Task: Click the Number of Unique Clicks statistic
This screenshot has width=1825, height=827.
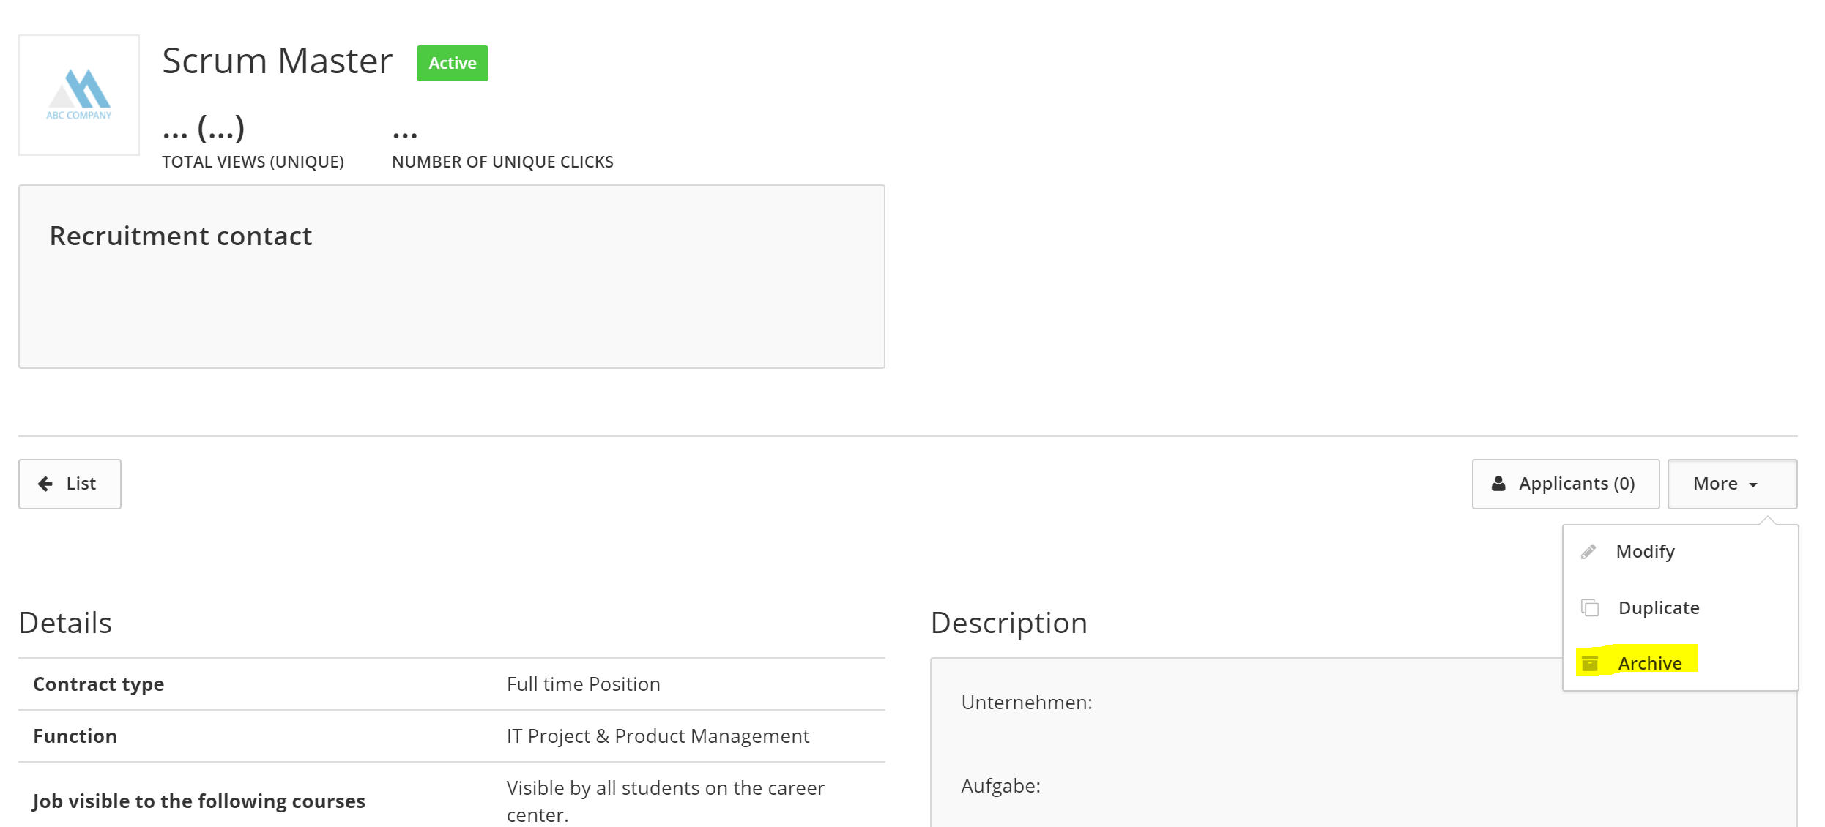Action: (x=502, y=143)
